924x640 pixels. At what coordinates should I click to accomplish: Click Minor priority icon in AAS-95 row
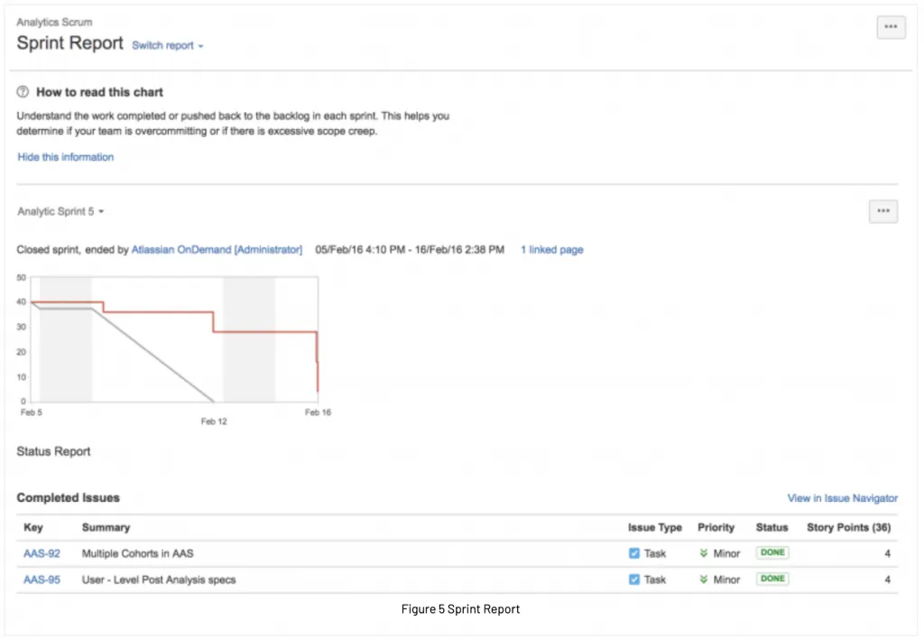(x=704, y=580)
